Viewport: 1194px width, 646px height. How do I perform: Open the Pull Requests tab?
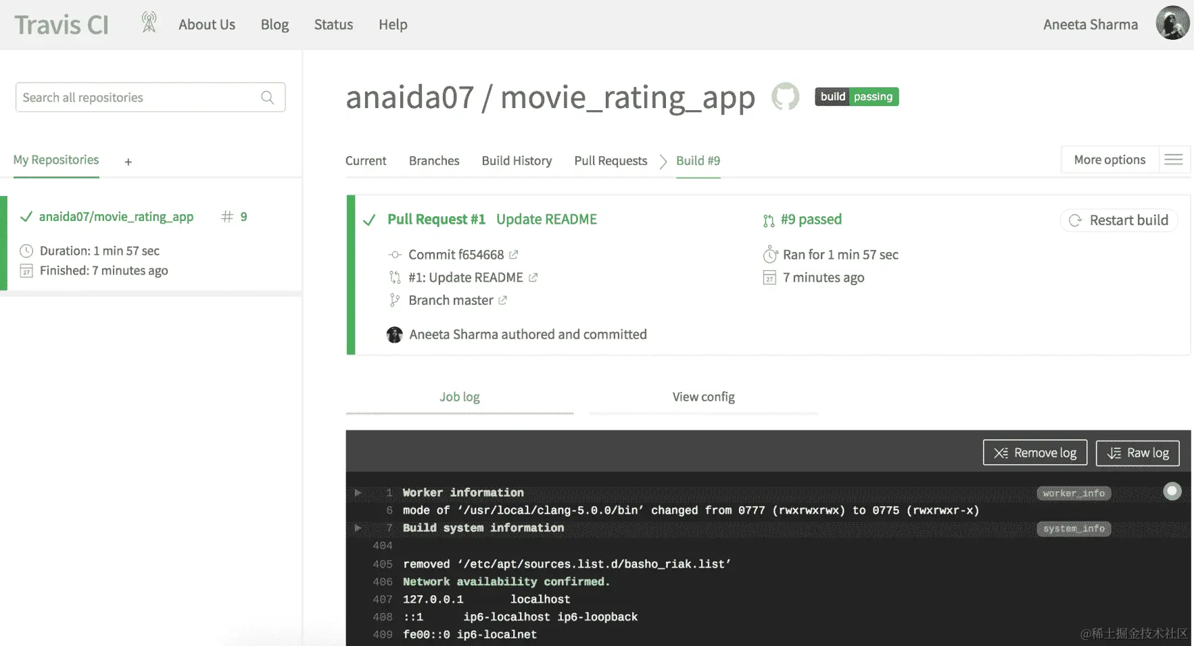point(611,161)
